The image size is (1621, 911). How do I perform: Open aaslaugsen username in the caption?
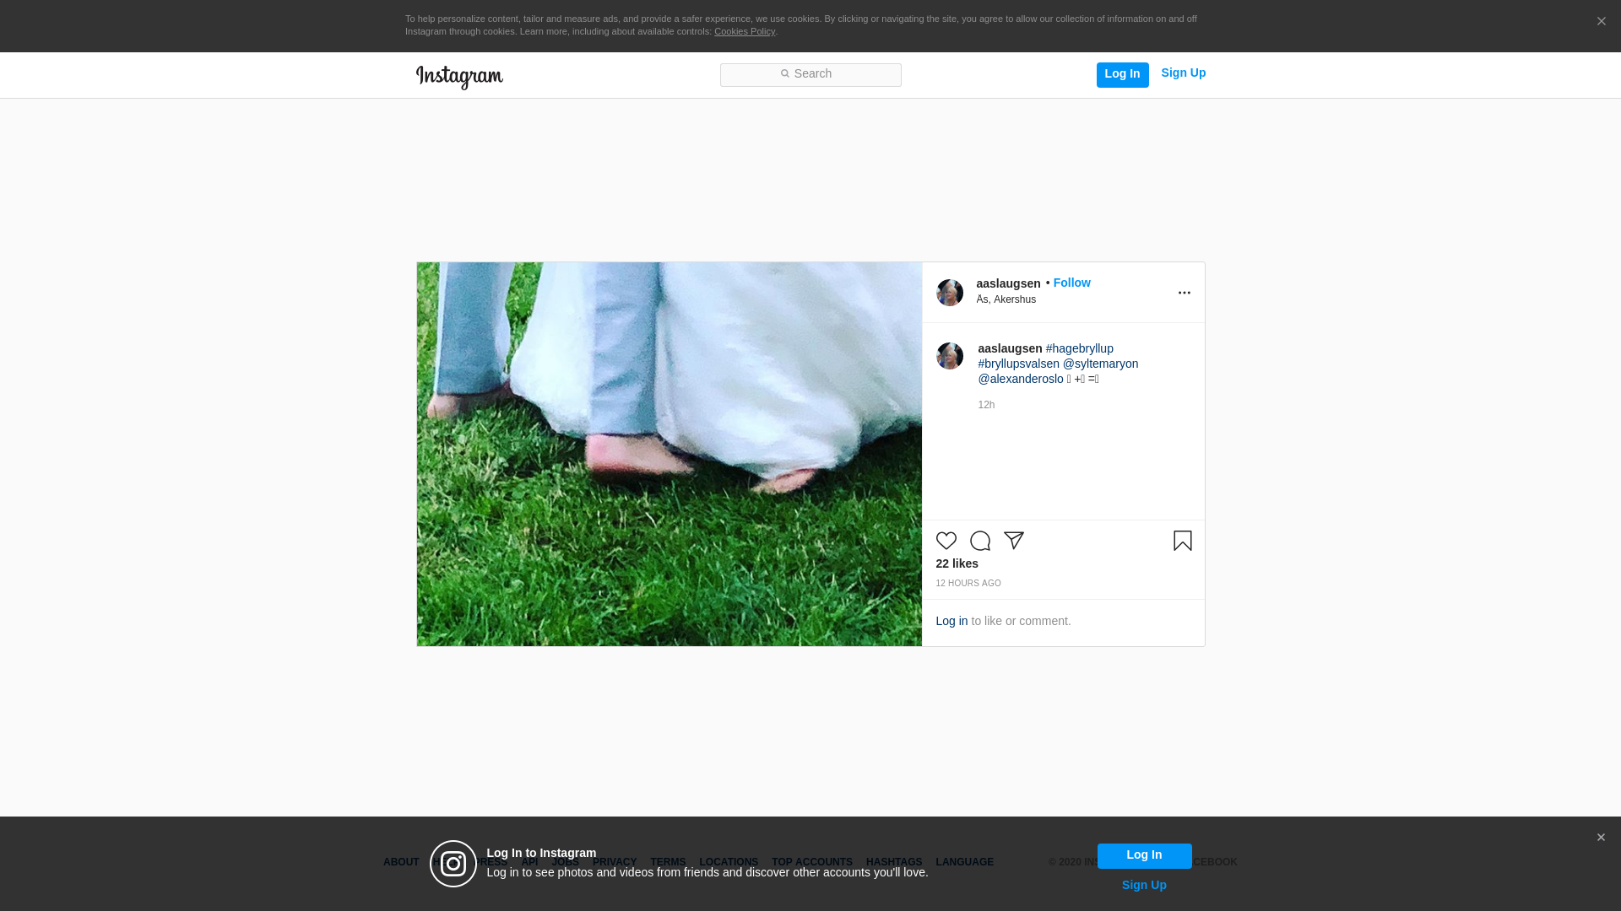tap(1010, 348)
